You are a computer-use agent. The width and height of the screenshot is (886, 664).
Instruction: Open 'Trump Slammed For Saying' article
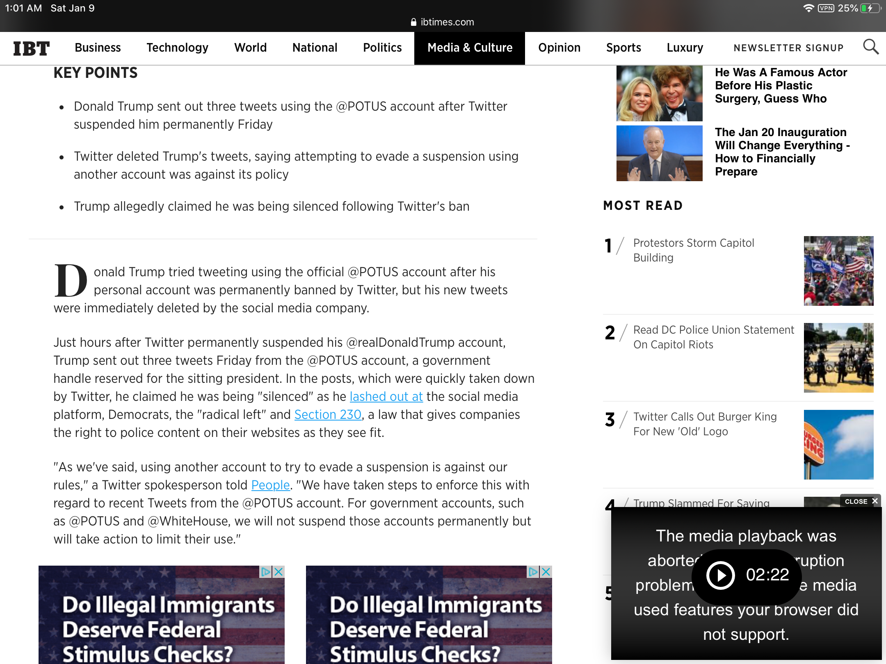coord(701,503)
